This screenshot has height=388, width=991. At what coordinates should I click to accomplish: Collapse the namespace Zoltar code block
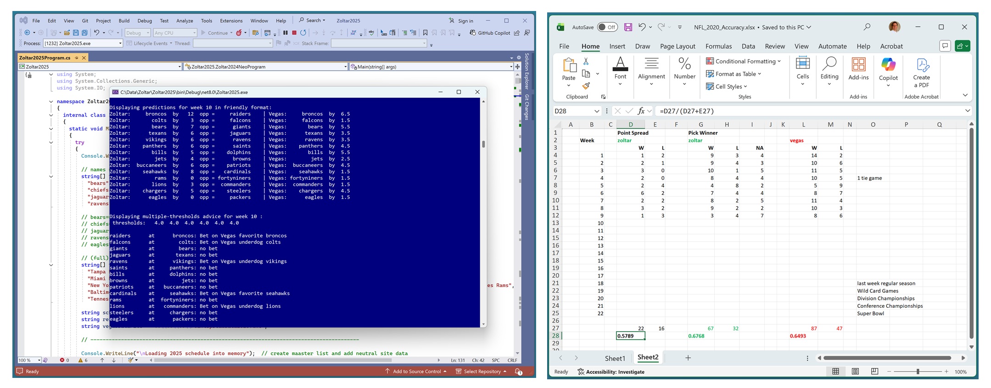point(51,101)
